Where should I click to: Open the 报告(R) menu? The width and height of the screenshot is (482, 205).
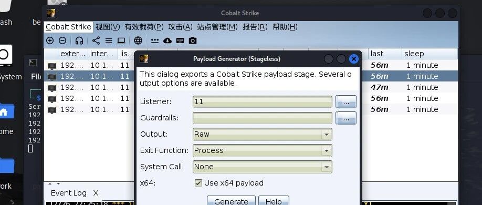click(x=255, y=27)
